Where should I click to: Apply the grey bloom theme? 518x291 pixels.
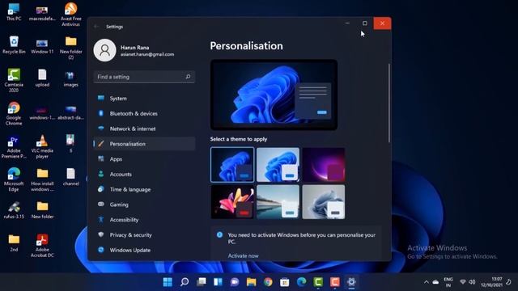point(324,202)
